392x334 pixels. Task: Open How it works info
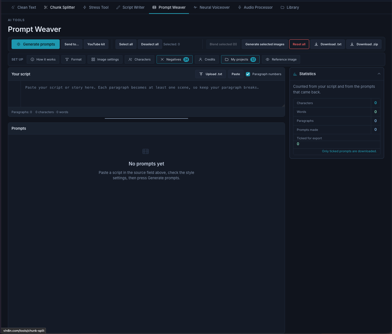(43, 59)
